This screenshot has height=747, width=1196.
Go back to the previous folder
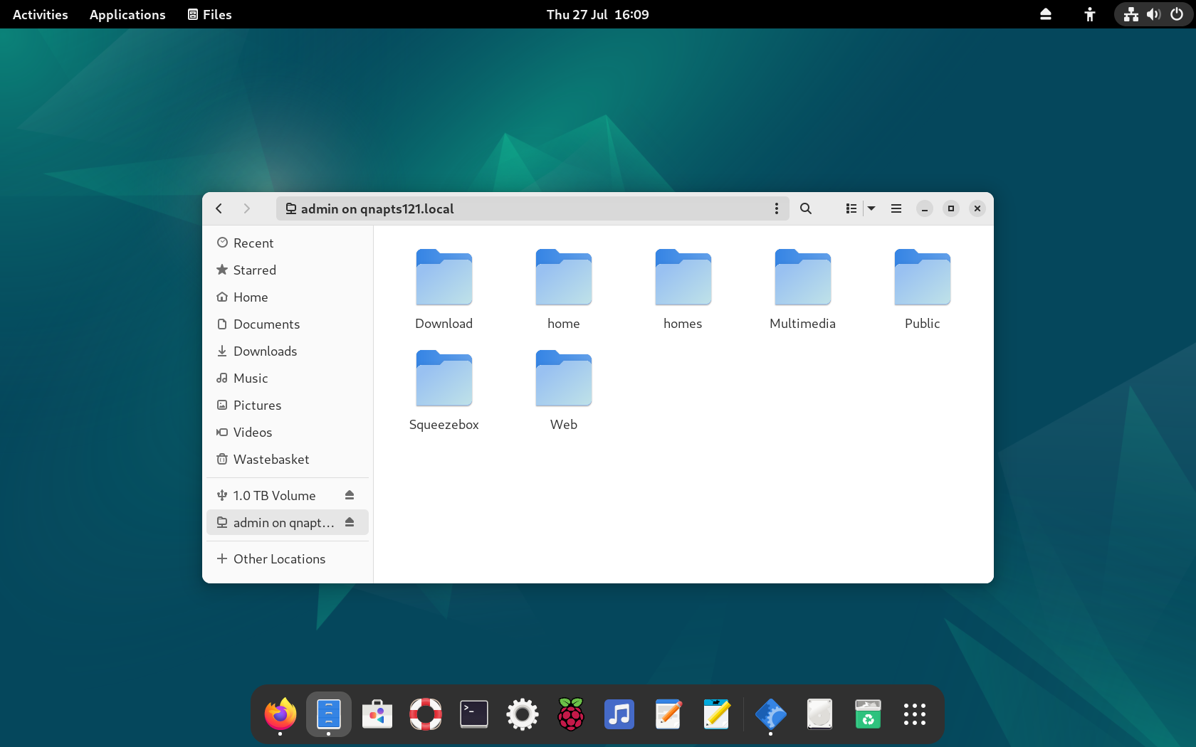click(x=219, y=208)
